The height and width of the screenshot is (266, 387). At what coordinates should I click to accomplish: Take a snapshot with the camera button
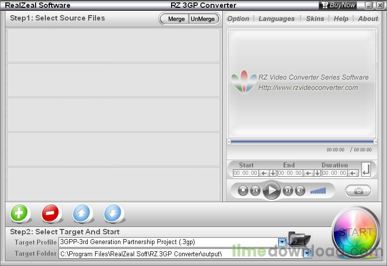(x=358, y=191)
